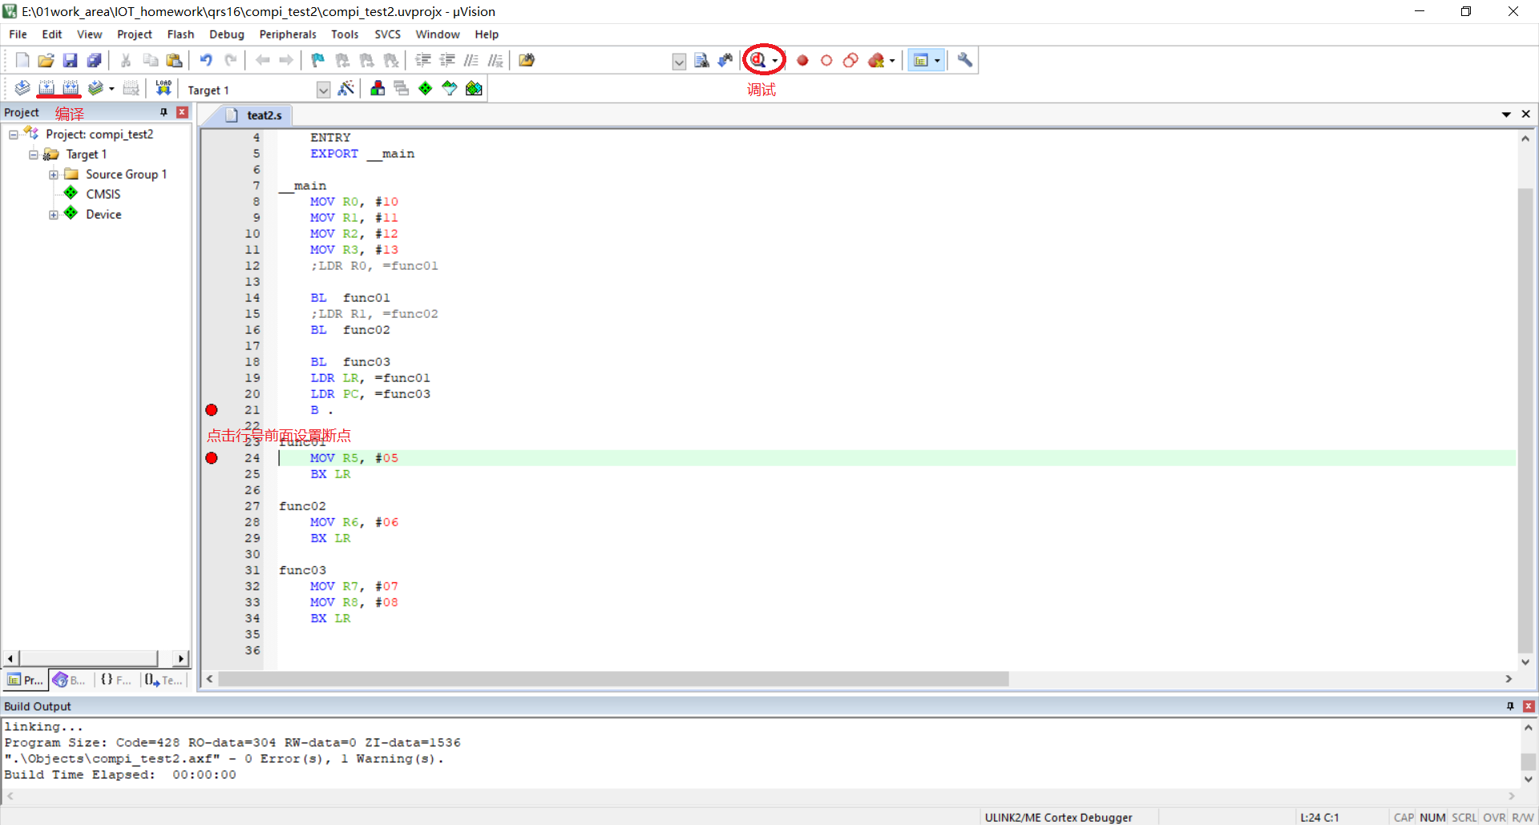Switch to Functions tab in Project panel
This screenshot has height=825, width=1539.
click(115, 680)
